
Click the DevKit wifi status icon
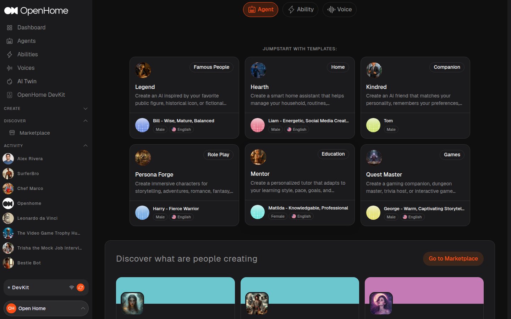pos(72,287)
